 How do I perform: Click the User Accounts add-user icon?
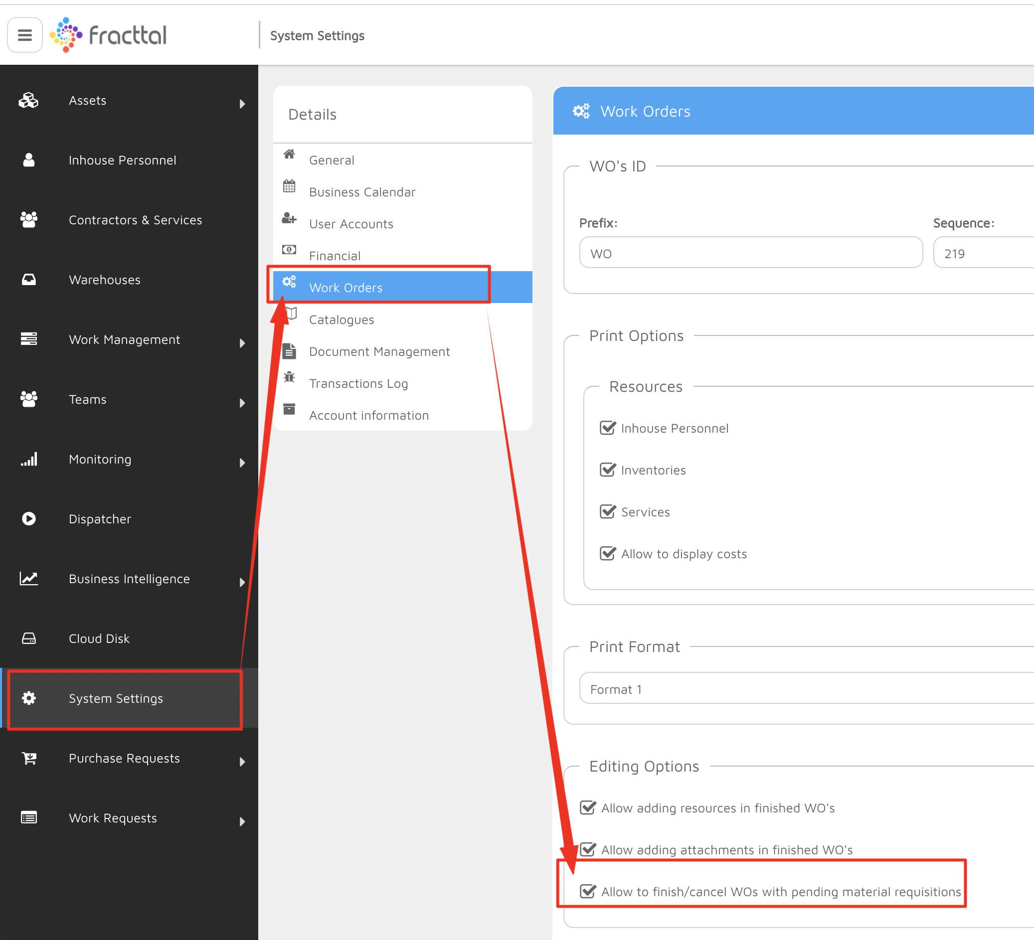[x=289, y=218]
